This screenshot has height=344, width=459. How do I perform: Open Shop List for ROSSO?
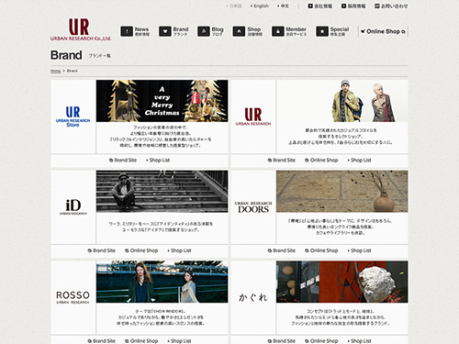(x=179, y=340)
